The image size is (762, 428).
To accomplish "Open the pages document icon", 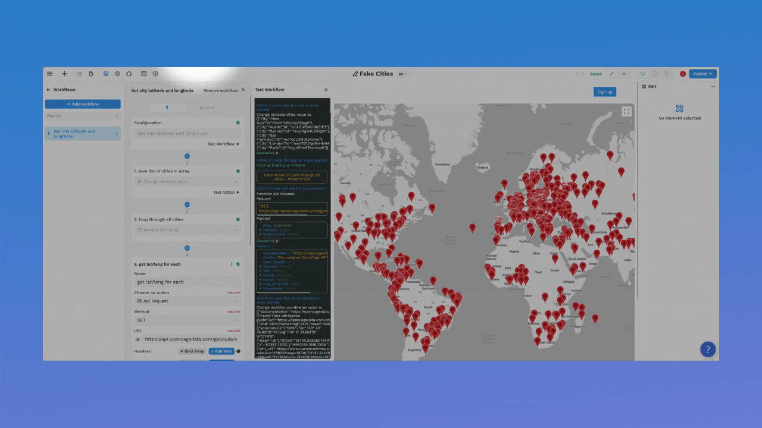I will pyautogui.click(x=91, y=74).
